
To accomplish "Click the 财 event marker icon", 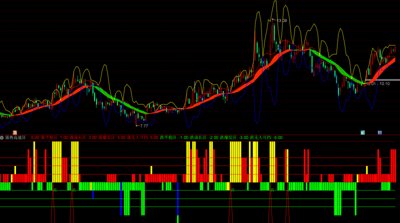I will [379, 132].
